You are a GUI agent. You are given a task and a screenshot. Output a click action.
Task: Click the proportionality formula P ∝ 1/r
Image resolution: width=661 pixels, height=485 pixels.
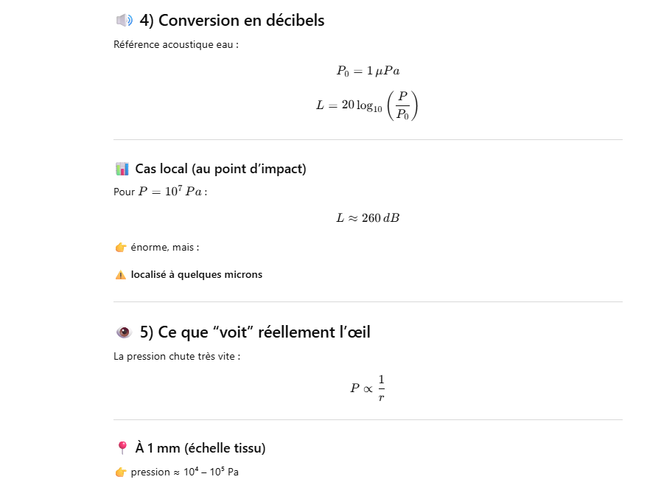pyautogui.click(x=368, y=388)
